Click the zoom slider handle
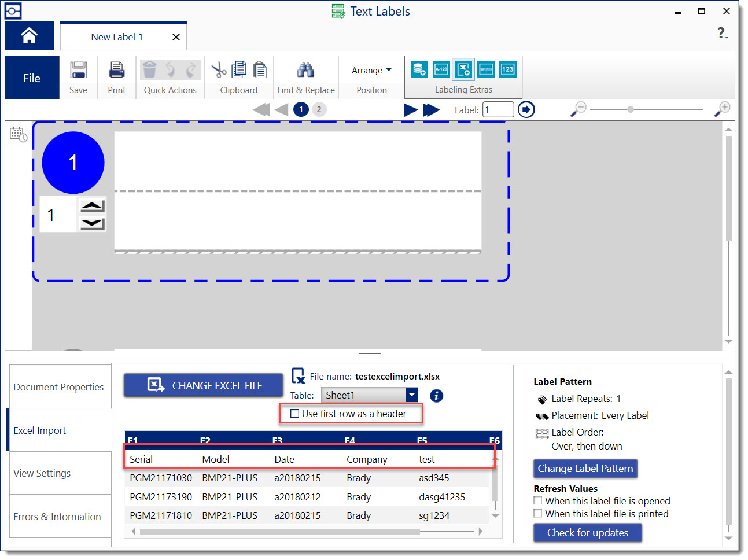 point(631,109)
